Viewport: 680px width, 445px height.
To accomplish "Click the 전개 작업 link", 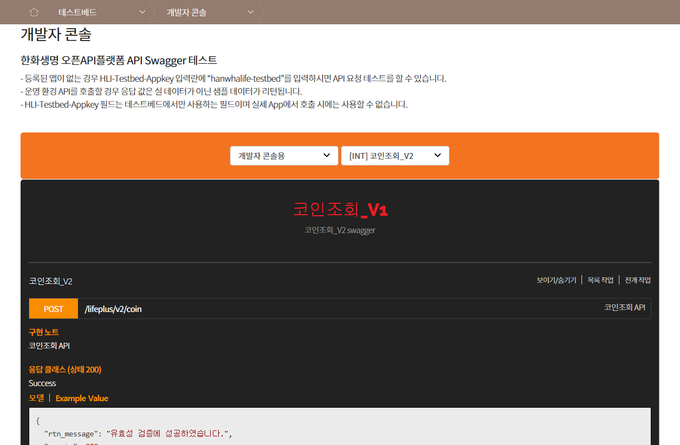I will [638, 280].
